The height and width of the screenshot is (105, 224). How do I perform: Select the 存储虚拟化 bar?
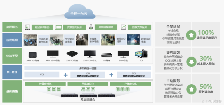(131, 84)
